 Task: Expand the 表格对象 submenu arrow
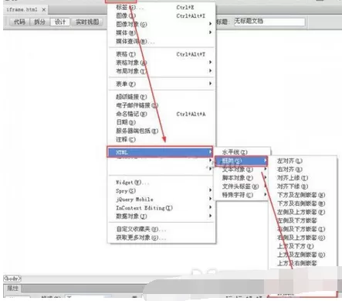210,62
